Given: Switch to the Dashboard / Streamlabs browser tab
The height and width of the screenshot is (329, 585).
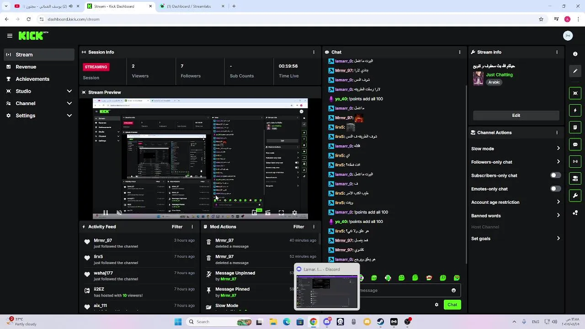Looking at the screenshot, I should click(x=192, y=6).
